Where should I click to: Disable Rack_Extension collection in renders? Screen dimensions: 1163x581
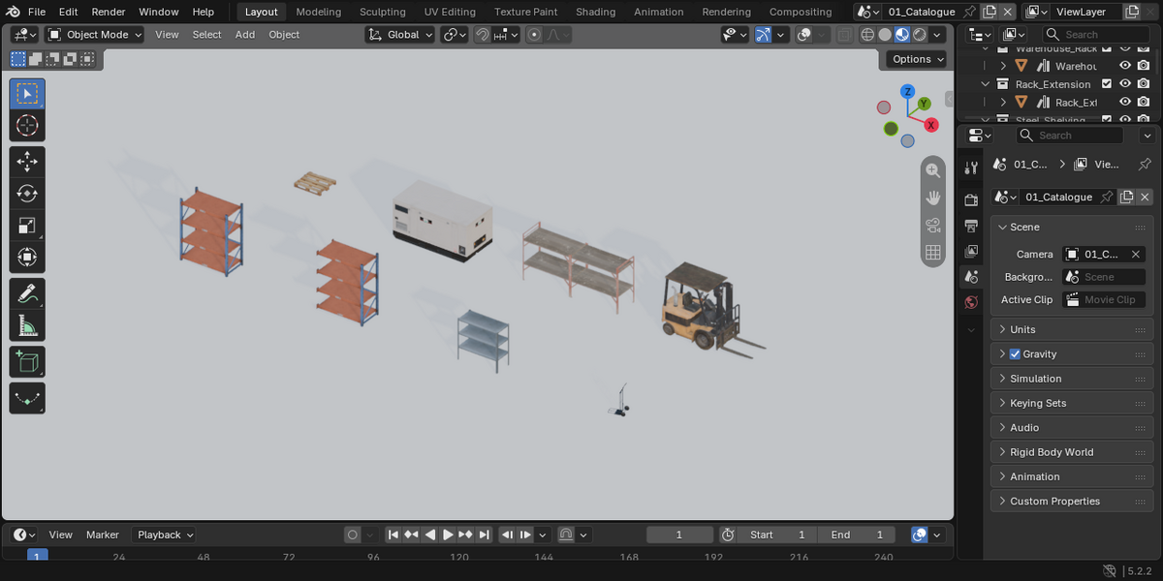click(1144, 84)
